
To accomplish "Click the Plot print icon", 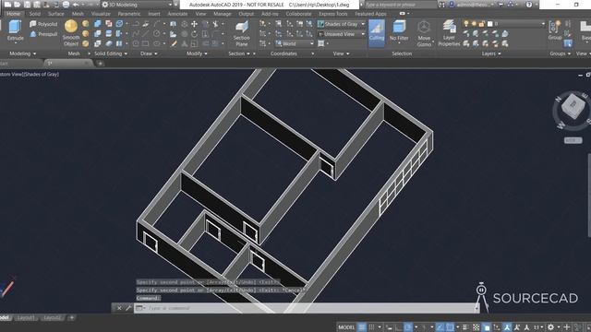I will tap(66, 5).
